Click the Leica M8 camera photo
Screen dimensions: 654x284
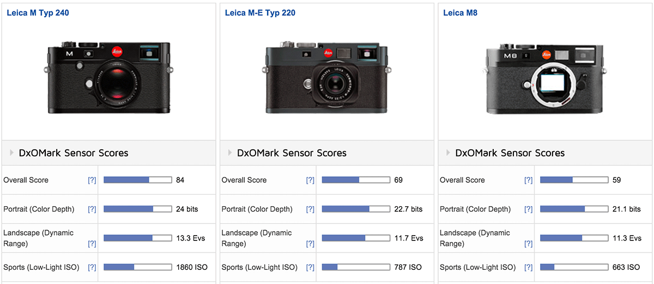click(546, 77)
